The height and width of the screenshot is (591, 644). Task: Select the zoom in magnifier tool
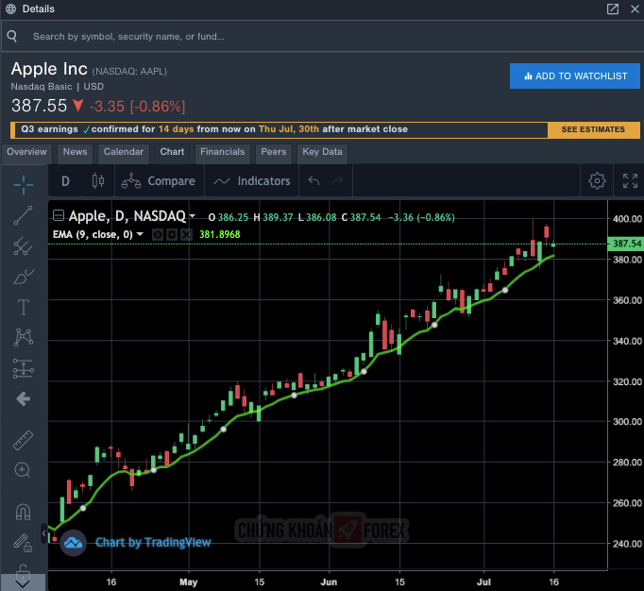click(x=23, y=470)
